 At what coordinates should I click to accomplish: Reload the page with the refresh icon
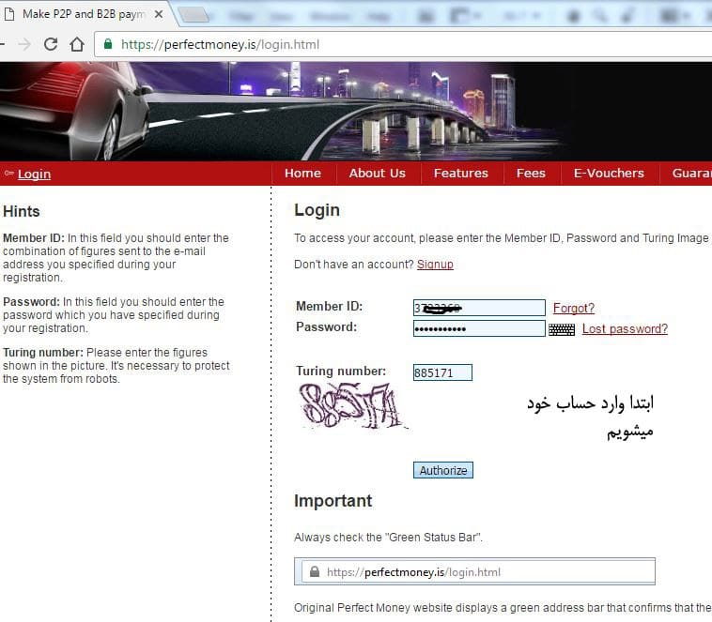[51, 44]
